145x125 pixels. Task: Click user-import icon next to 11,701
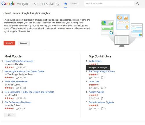[17, 88]
